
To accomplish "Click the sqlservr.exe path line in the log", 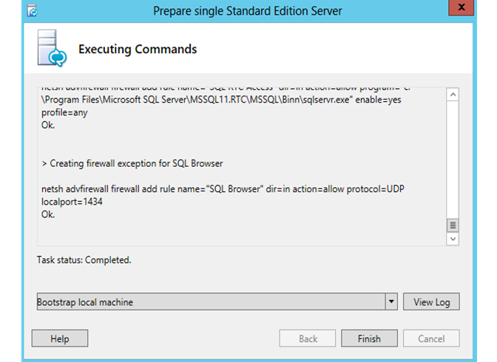I will click(x=221, y=100).
